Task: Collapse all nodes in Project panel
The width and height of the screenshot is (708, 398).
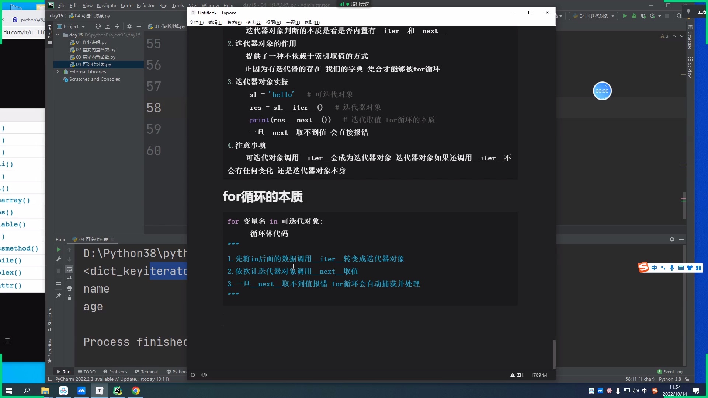Action: tap(117, 26)
